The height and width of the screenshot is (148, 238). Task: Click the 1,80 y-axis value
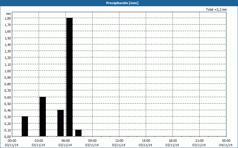click(8, 18)
